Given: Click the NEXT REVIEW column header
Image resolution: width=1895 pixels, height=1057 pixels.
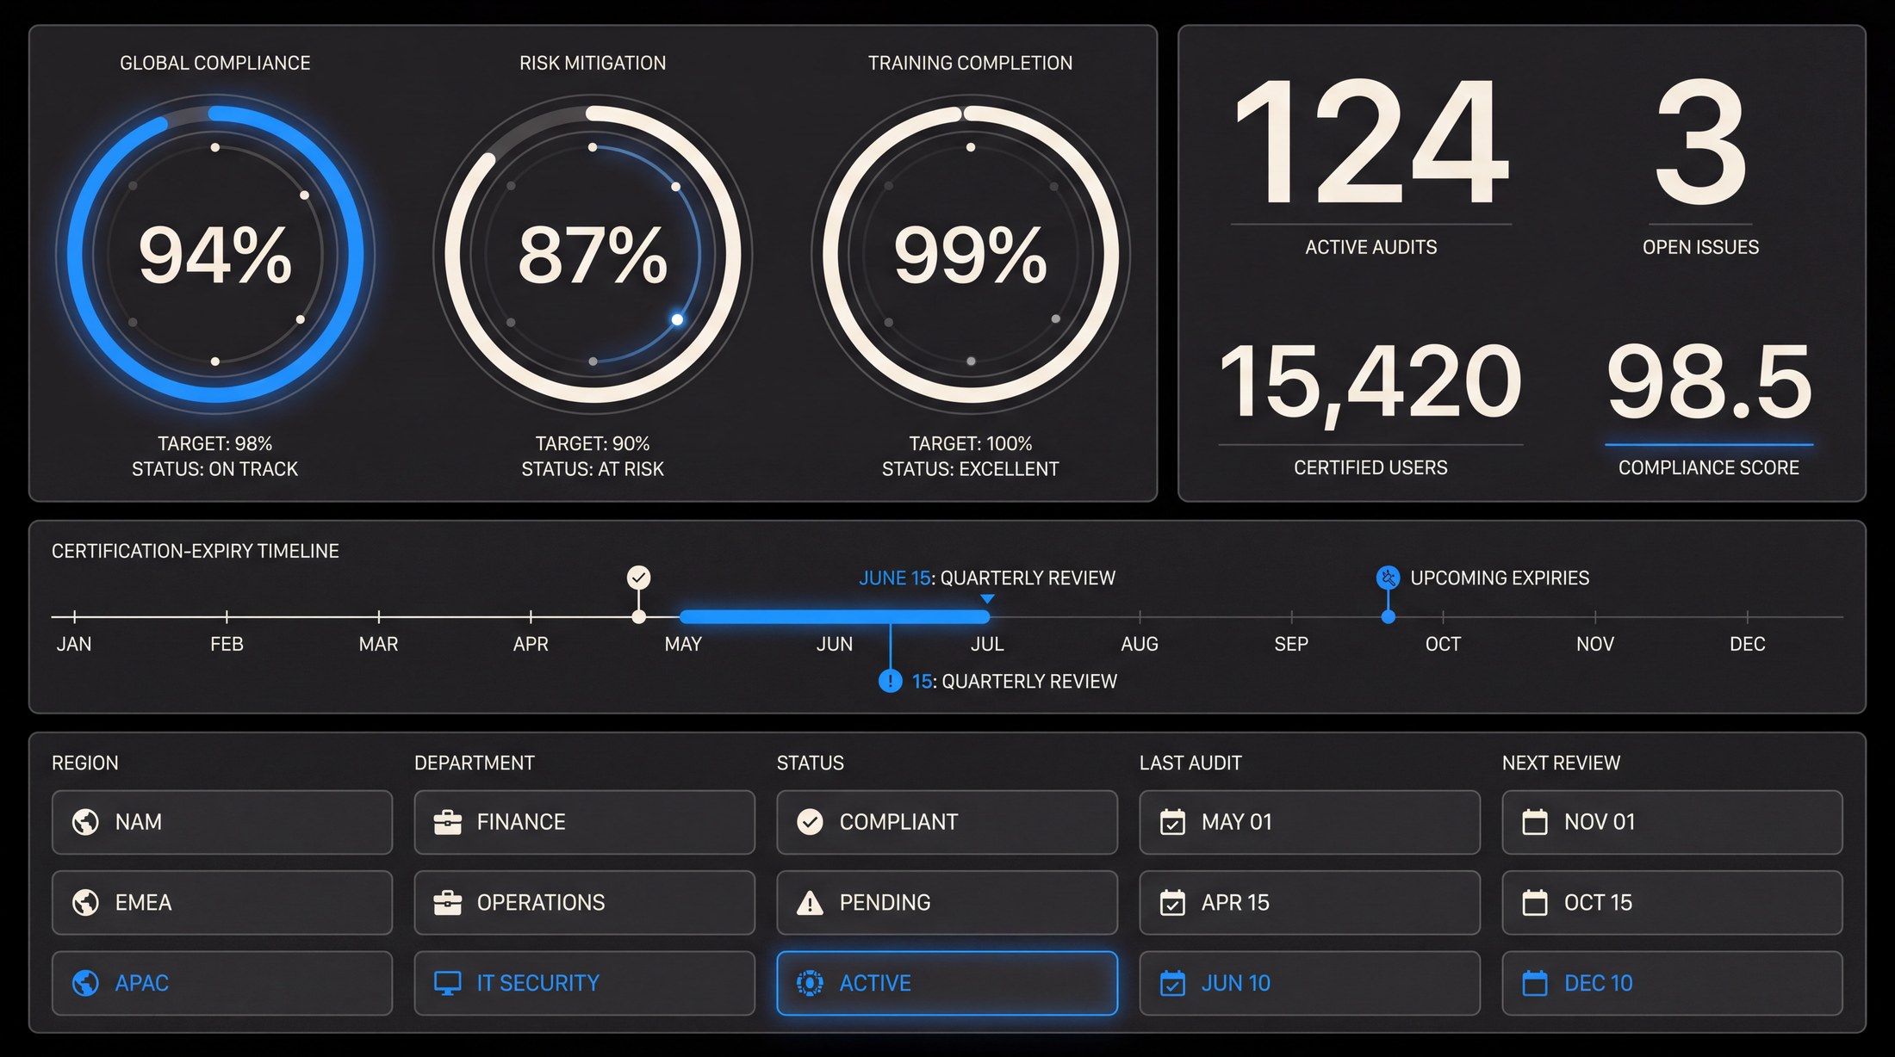Looking at the screenshot, I should pos(1561,763).
